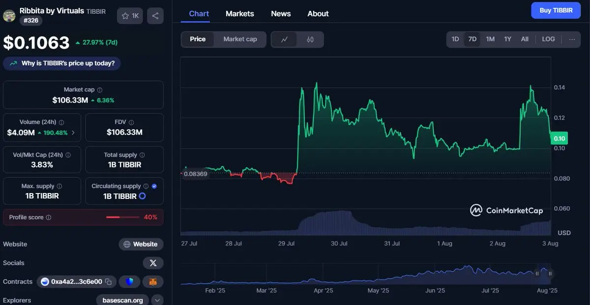
Task: Click the 0.10 current price label on chart
Action: coord(560,139)
